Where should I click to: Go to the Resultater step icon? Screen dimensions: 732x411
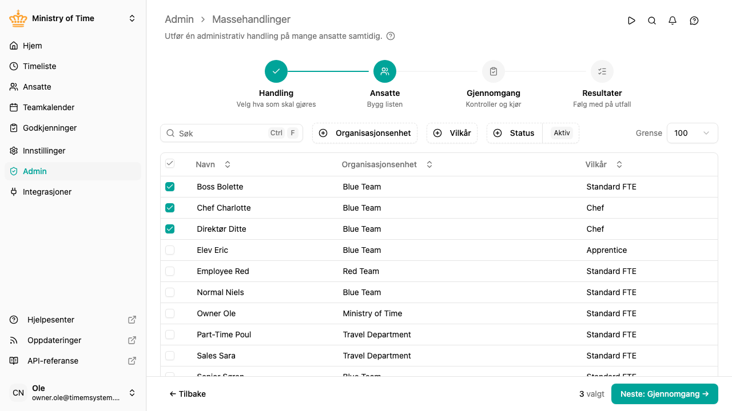[602, 71]
